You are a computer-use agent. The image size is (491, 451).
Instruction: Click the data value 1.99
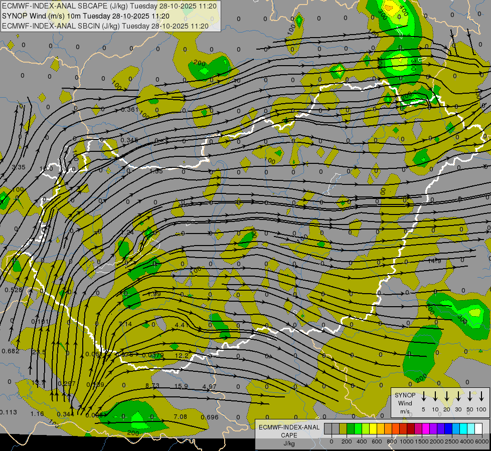(x=154, y=294)
